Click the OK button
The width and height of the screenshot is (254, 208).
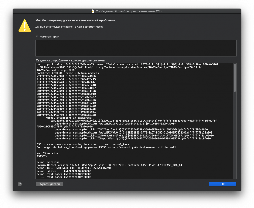coord(223,184)
